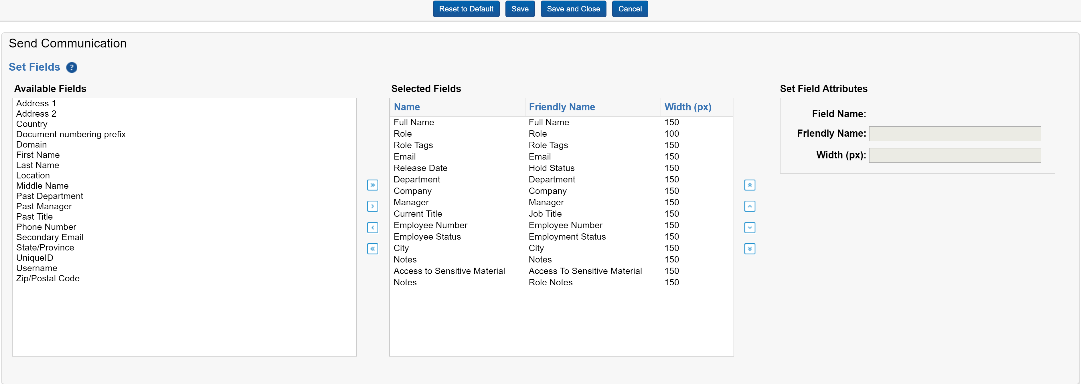Select UniqueID in Available Fields

click(184, 258)
